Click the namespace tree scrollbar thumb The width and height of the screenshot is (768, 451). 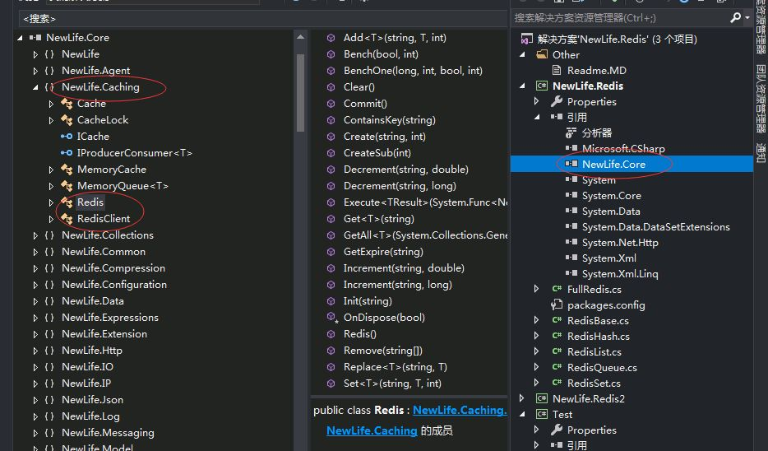[300, 93]
